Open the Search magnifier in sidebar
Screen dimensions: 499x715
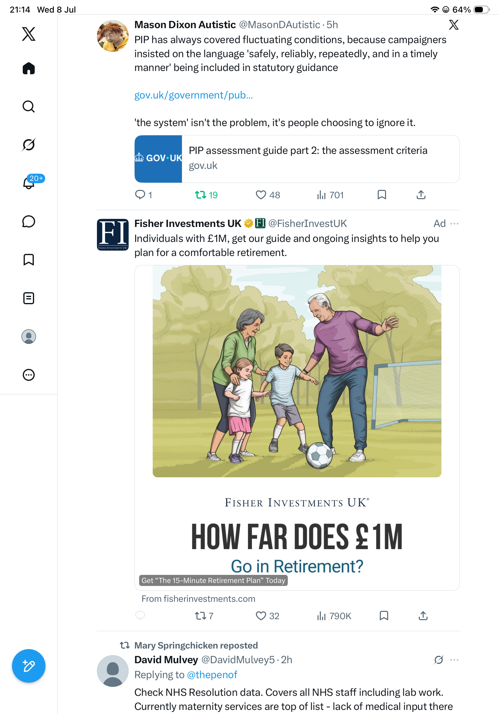pos(29,107)
